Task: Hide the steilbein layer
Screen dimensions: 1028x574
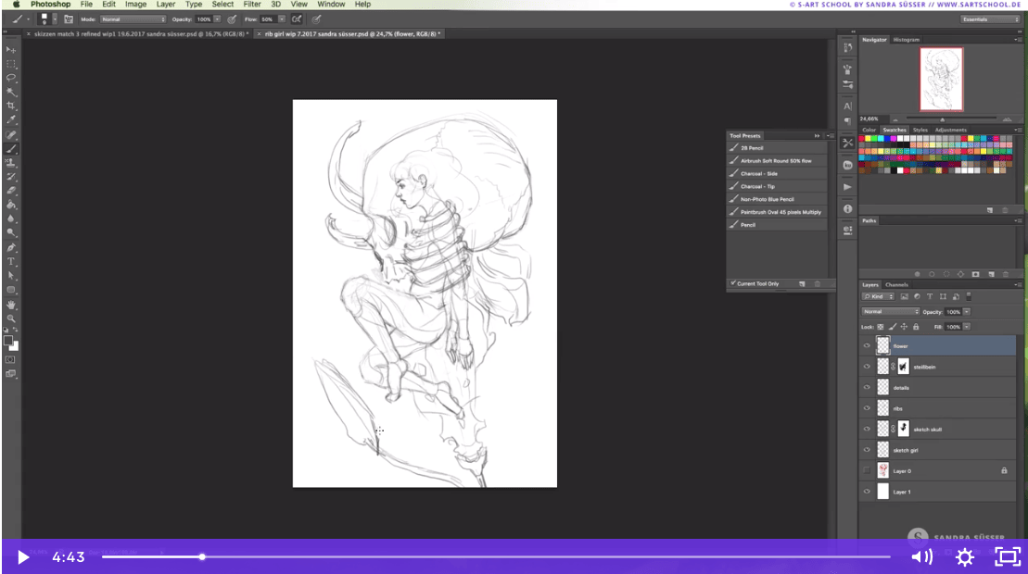Action: pos(867,368)
